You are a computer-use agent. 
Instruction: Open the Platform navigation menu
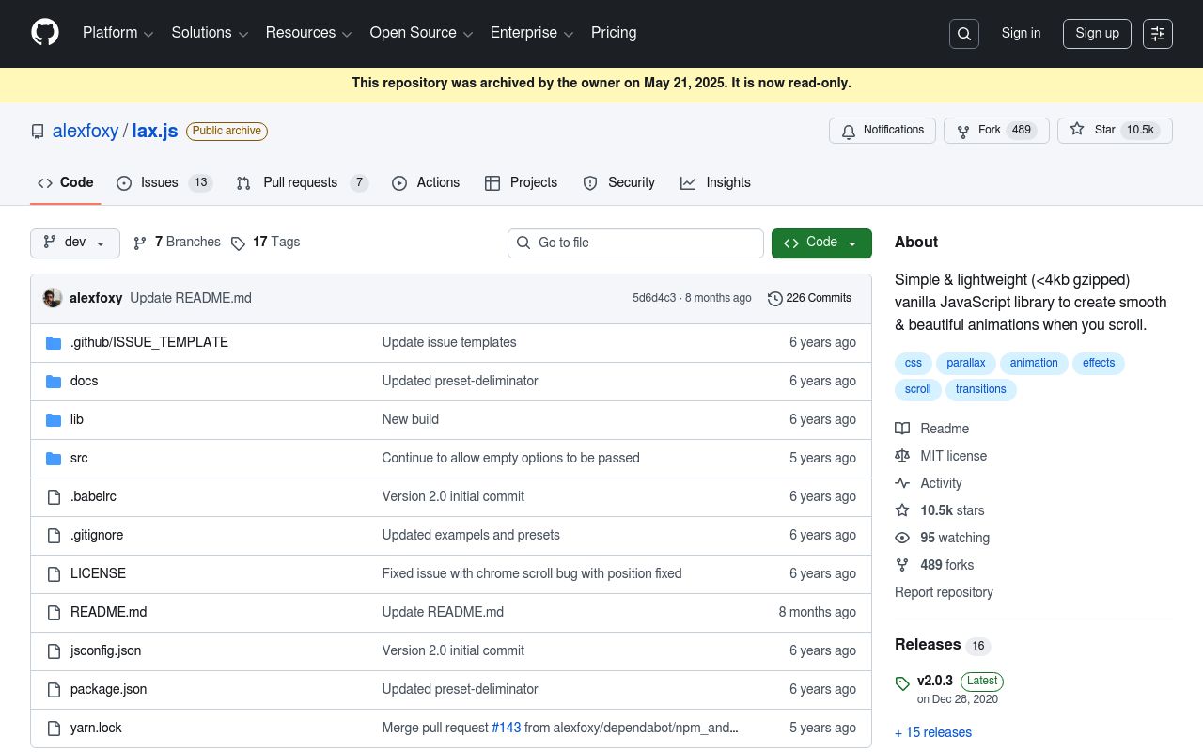[x=117, y=33]
